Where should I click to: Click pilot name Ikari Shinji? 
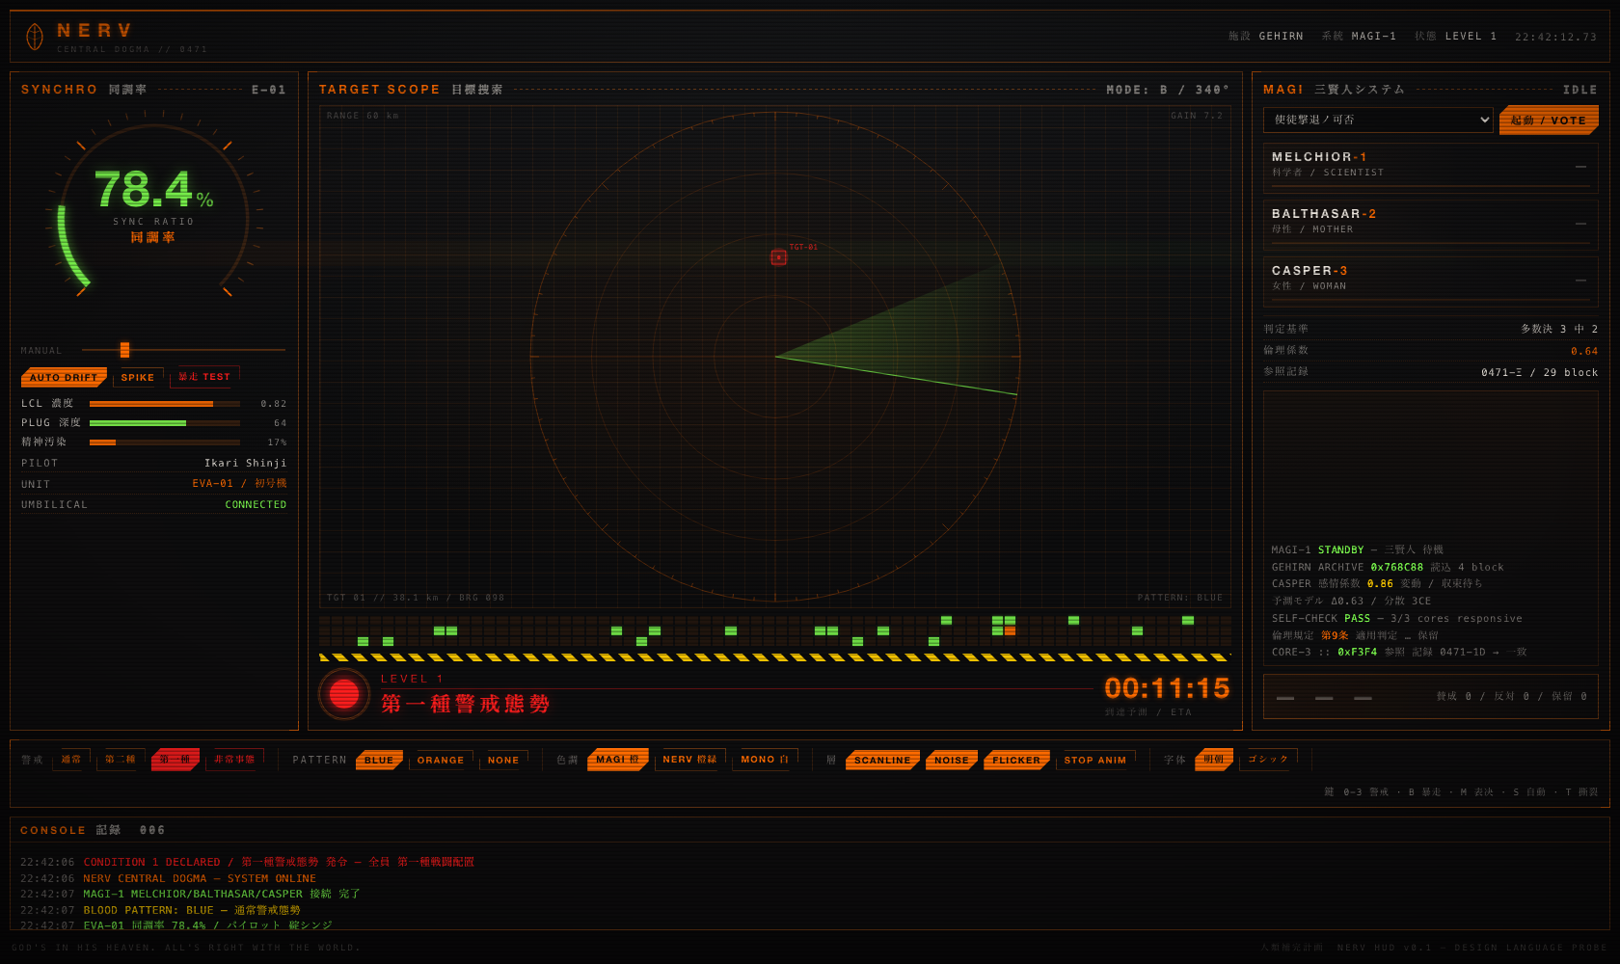click(245, 464)
